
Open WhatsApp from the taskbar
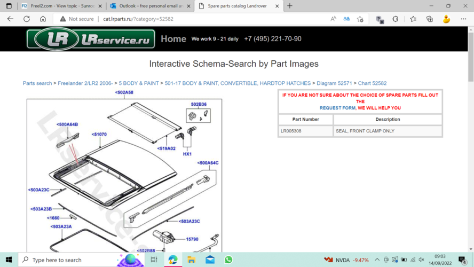(x=228, y=260)
